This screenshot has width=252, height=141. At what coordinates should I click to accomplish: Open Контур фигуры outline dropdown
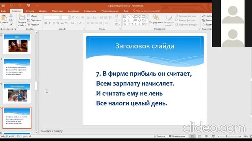[x=186, y=20]
